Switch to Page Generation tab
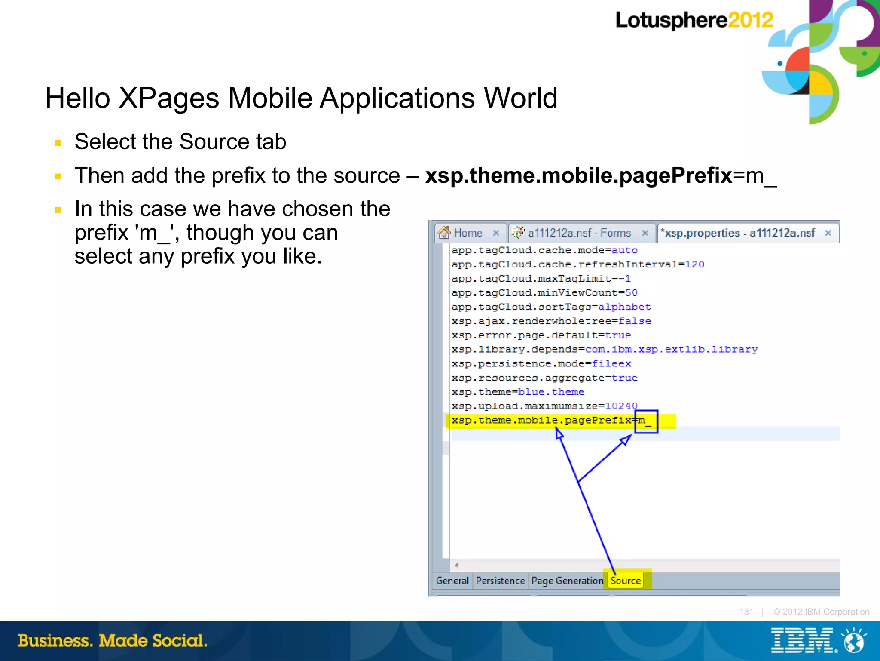880x661 pixels. point(567,581)
